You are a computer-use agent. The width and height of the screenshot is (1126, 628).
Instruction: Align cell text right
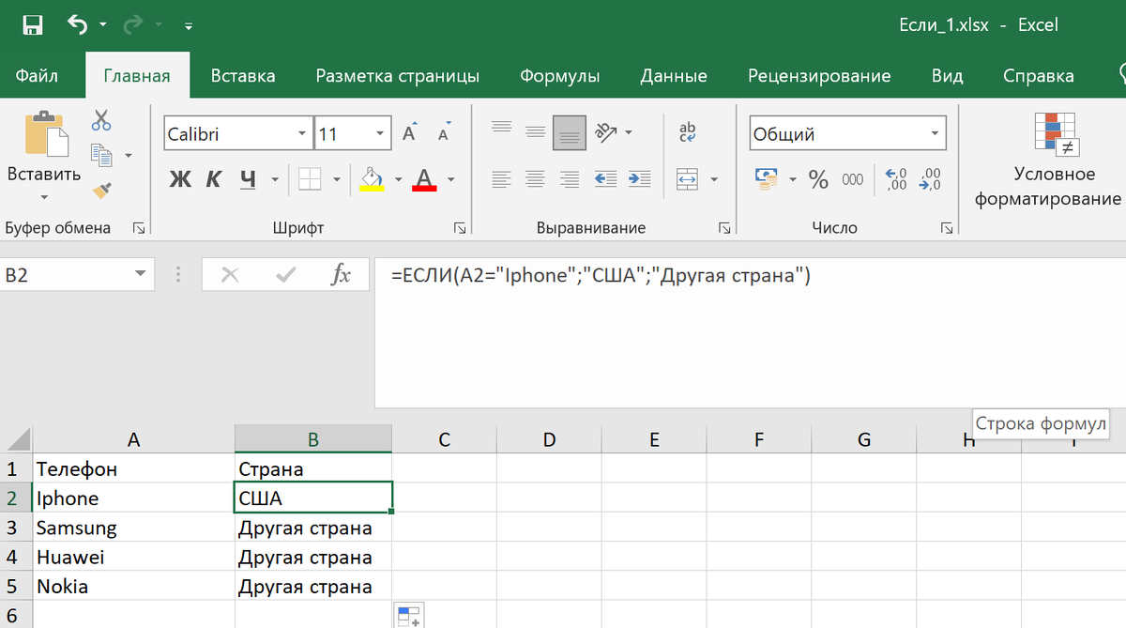click(x=569, y=178)
